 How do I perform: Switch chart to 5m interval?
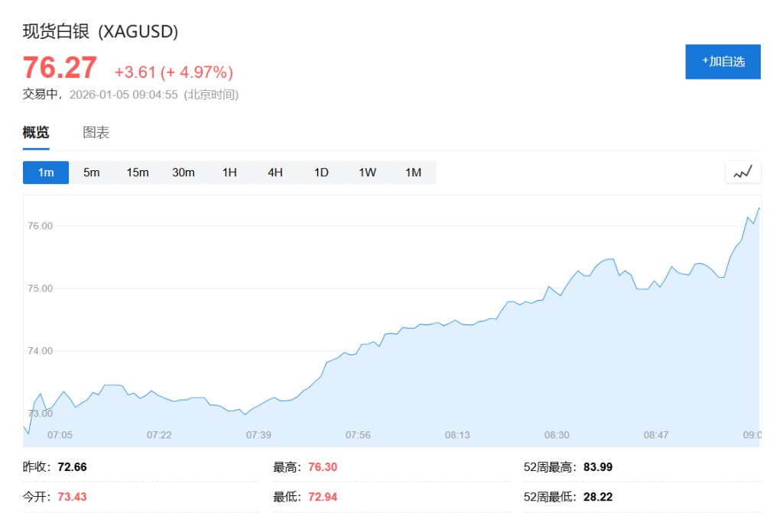click(x=92, y=172)
